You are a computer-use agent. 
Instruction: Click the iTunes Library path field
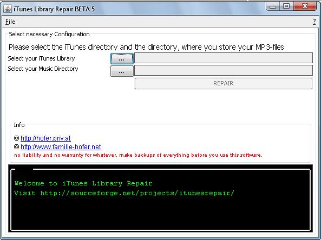click(x=224, y=58)
